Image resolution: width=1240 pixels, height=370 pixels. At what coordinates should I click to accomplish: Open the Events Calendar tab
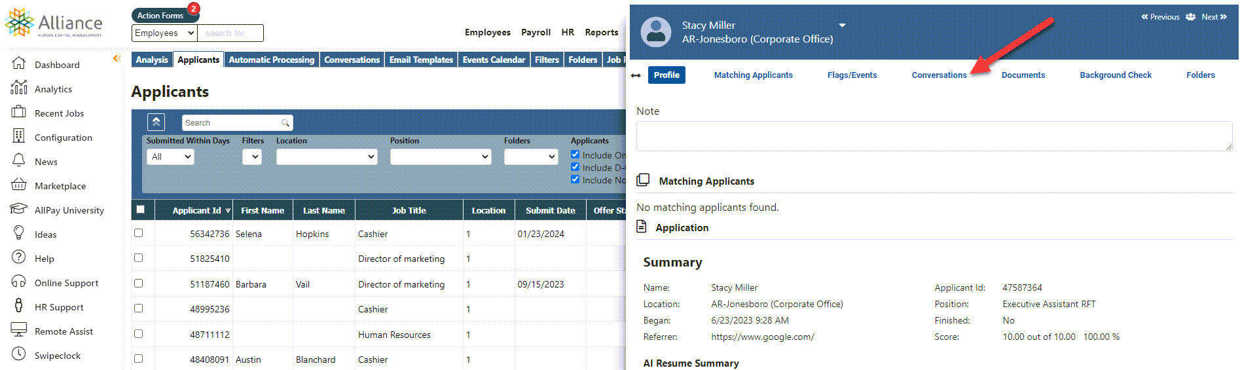coord(494,60)
